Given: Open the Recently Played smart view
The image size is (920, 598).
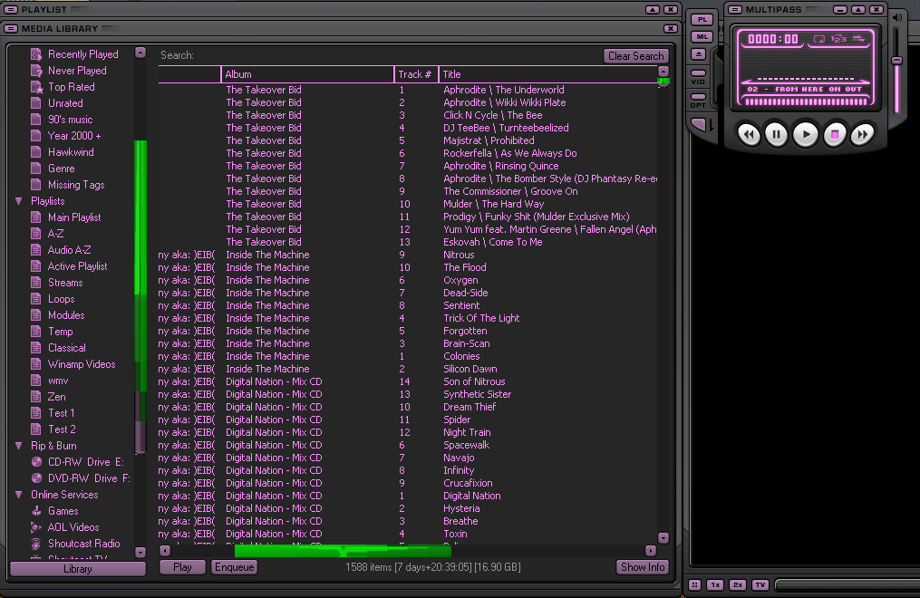Looking at the screenshot, I should point(82,54).
